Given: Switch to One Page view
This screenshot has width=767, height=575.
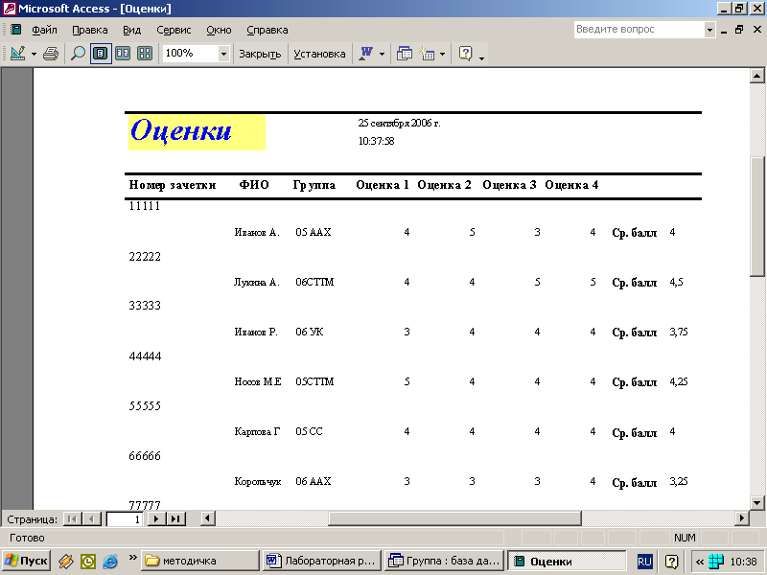Looking at the screenshot, I should tap(101, 54).
